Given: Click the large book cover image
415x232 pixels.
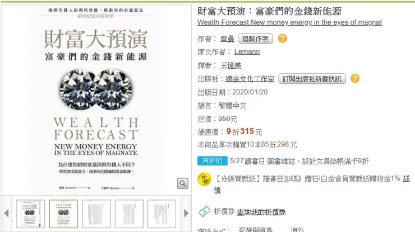Looking at the screenshot, I should [96, 100].
